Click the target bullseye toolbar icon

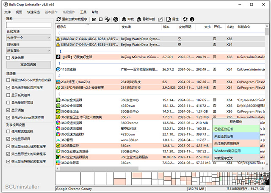[x=116, y=19]
